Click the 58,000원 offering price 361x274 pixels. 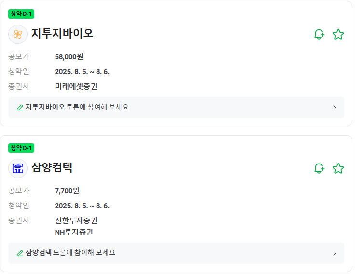(x=69, y=57)
